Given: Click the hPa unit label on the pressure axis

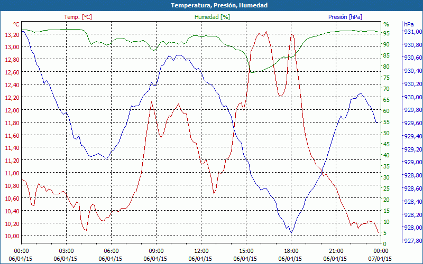Looking at the screenshot, I should 409,24.
